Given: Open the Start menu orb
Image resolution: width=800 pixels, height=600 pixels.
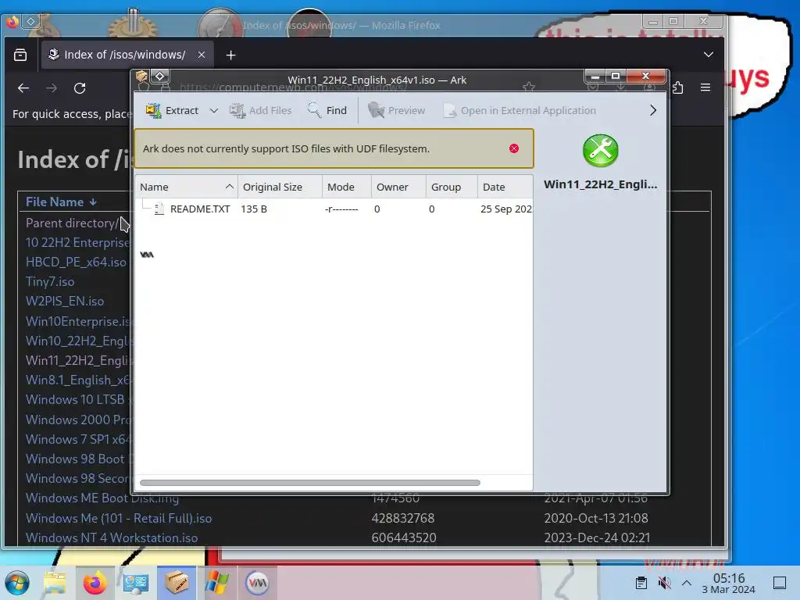Looking at the screenshot, I should (x=17, y=583).
